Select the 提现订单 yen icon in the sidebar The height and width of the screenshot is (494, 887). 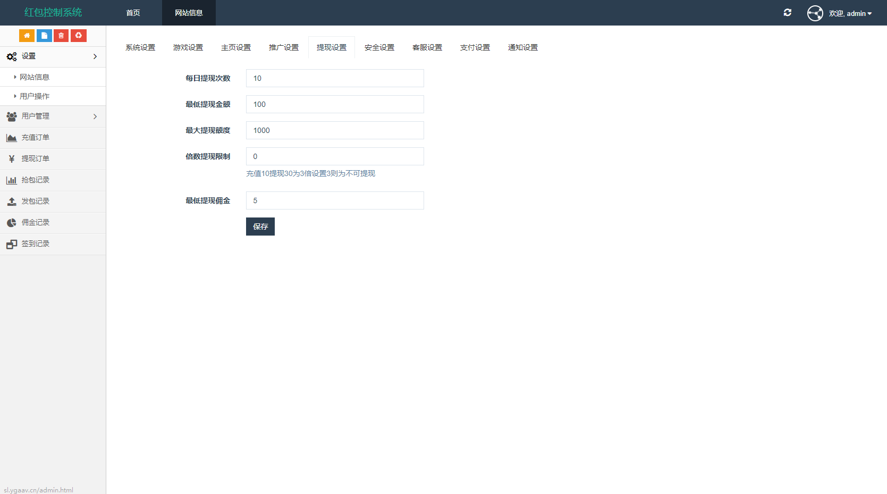point(11,158)
